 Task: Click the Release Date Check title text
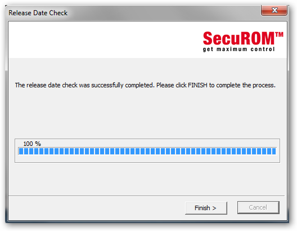click(x=38, y=13)
